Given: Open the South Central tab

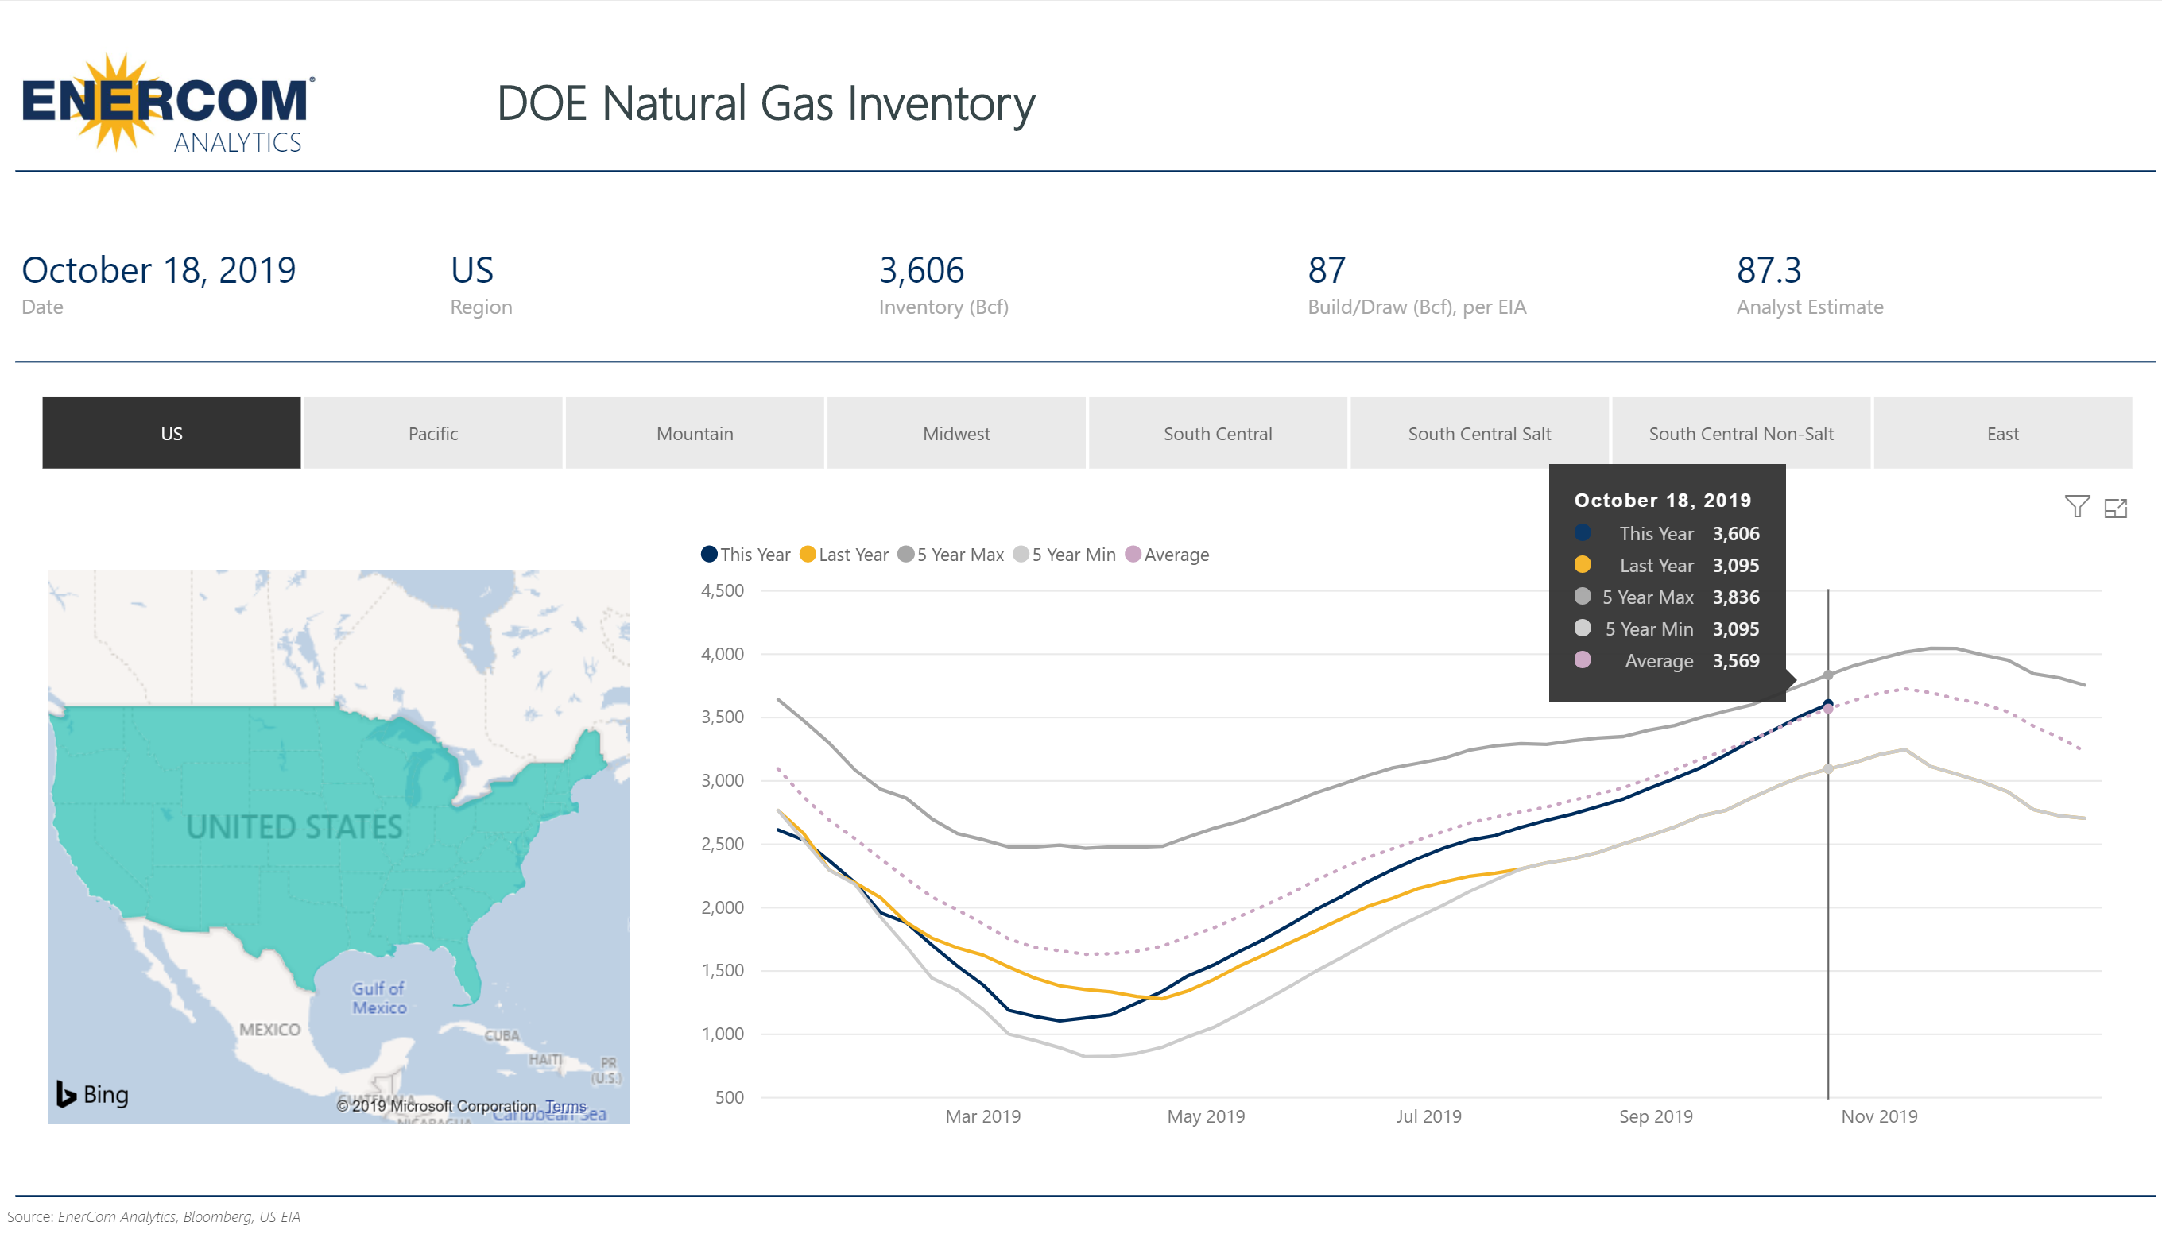Looking at the screenshot, I should [1218, 433].
